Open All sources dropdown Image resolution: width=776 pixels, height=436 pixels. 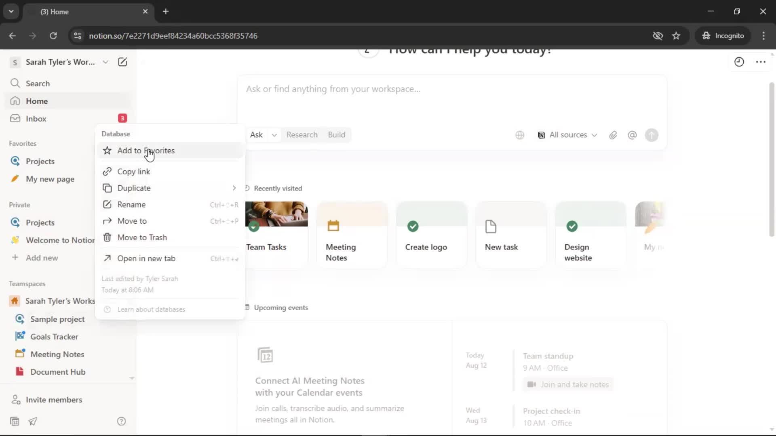click(x=567, y=135)
